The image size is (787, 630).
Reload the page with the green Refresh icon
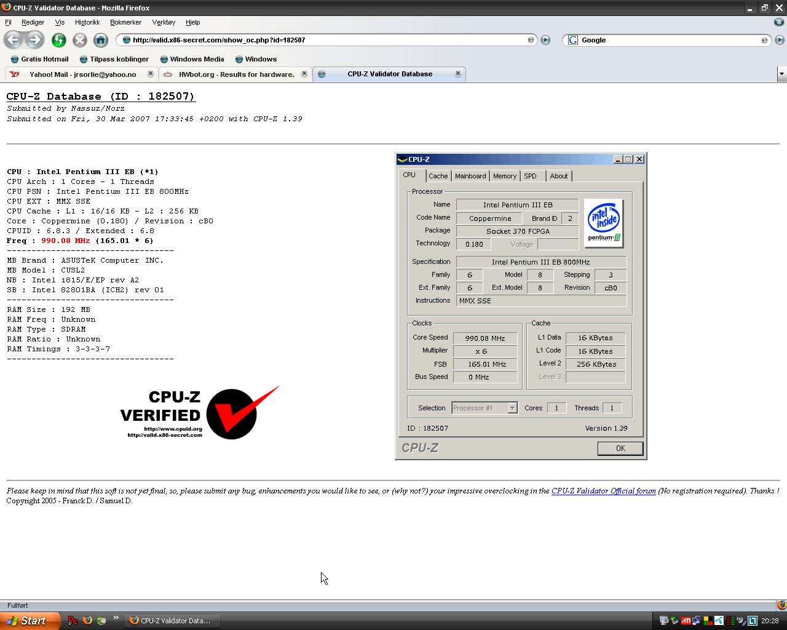pos(59,40)
